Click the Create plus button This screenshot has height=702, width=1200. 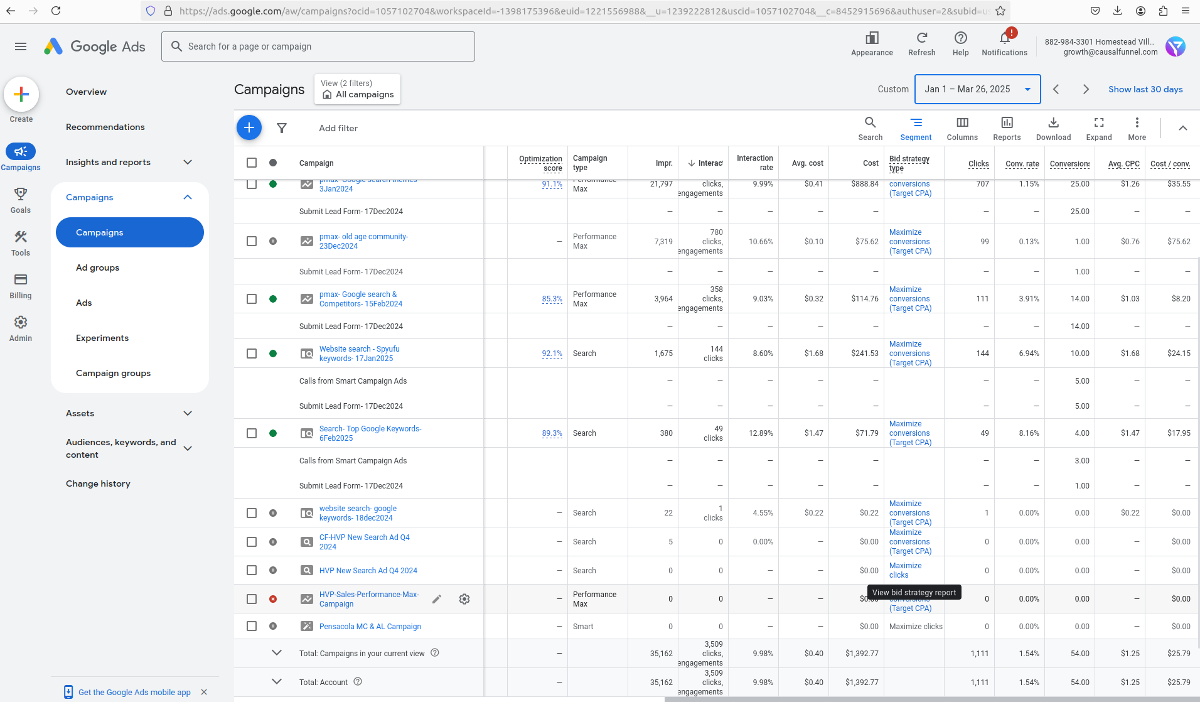click(21, 94)
